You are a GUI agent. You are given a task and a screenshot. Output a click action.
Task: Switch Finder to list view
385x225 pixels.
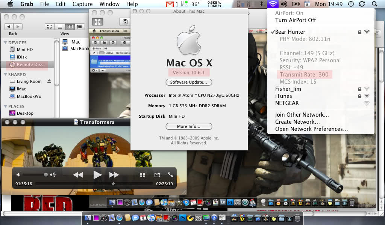pyautogui.click(x=60, y=27)
